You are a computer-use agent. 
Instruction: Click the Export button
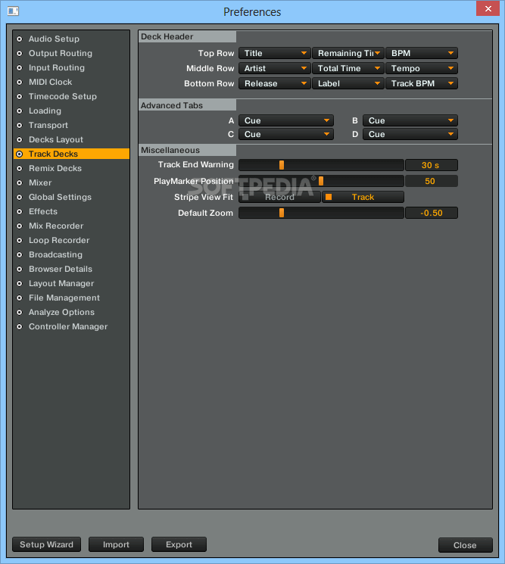pos(179,544)
